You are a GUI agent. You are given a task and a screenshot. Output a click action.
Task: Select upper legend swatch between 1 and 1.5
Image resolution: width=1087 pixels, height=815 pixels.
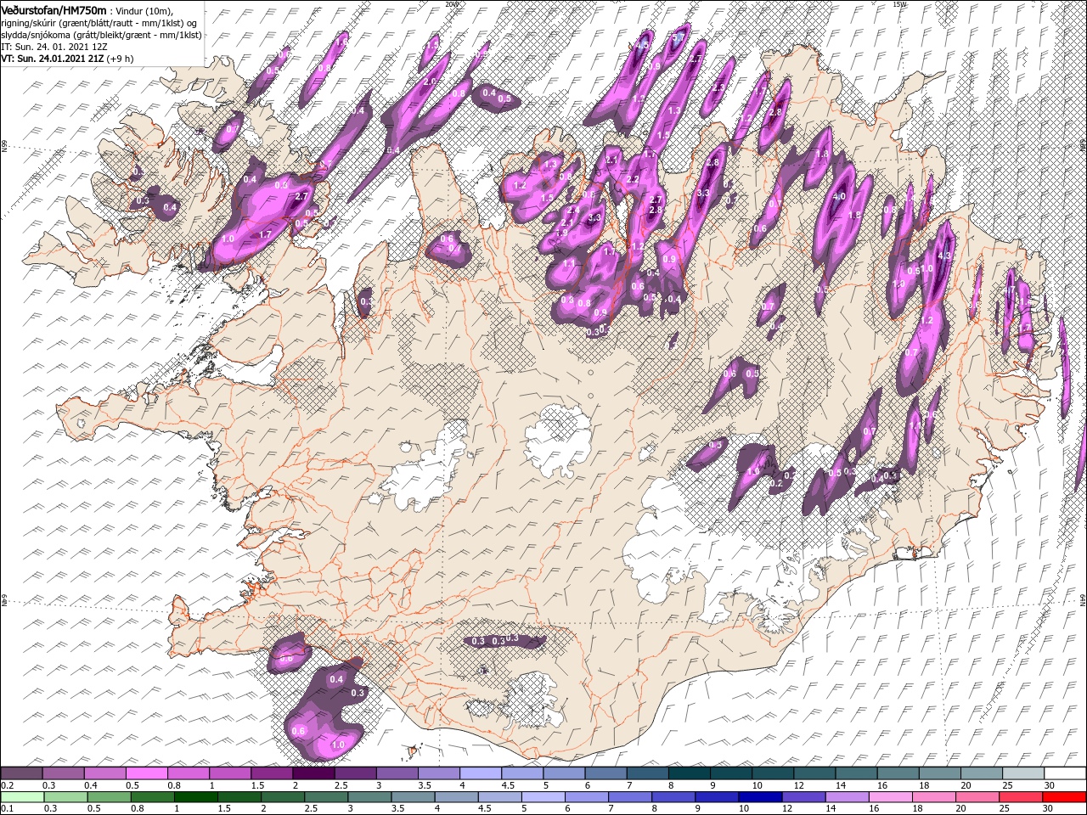[229, 773]
